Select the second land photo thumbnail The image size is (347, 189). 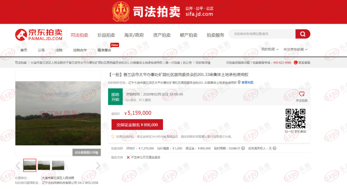click(x=44, y=165)
